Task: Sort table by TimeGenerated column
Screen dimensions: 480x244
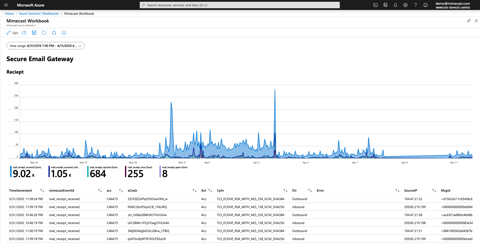Action: click(x=42, y=191)
